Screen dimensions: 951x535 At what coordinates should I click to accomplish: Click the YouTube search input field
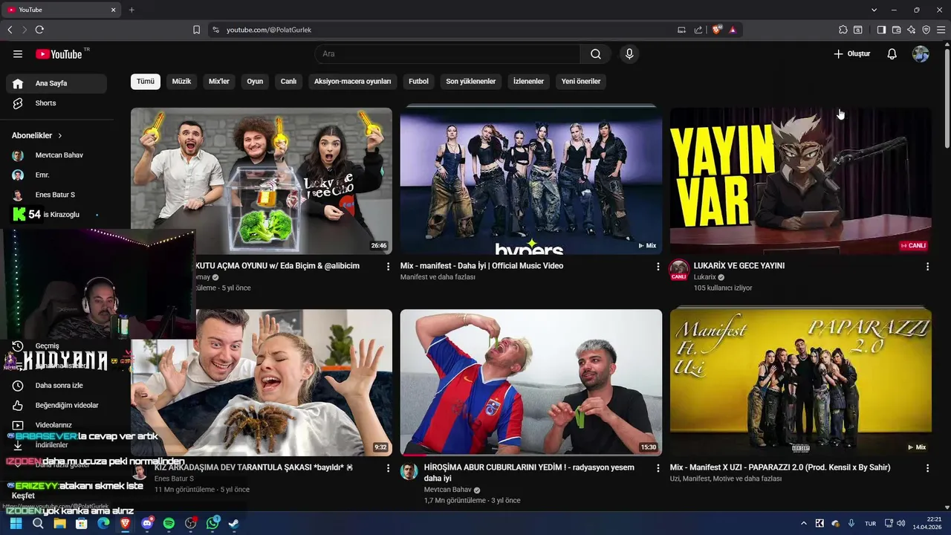tap(447, 53)
